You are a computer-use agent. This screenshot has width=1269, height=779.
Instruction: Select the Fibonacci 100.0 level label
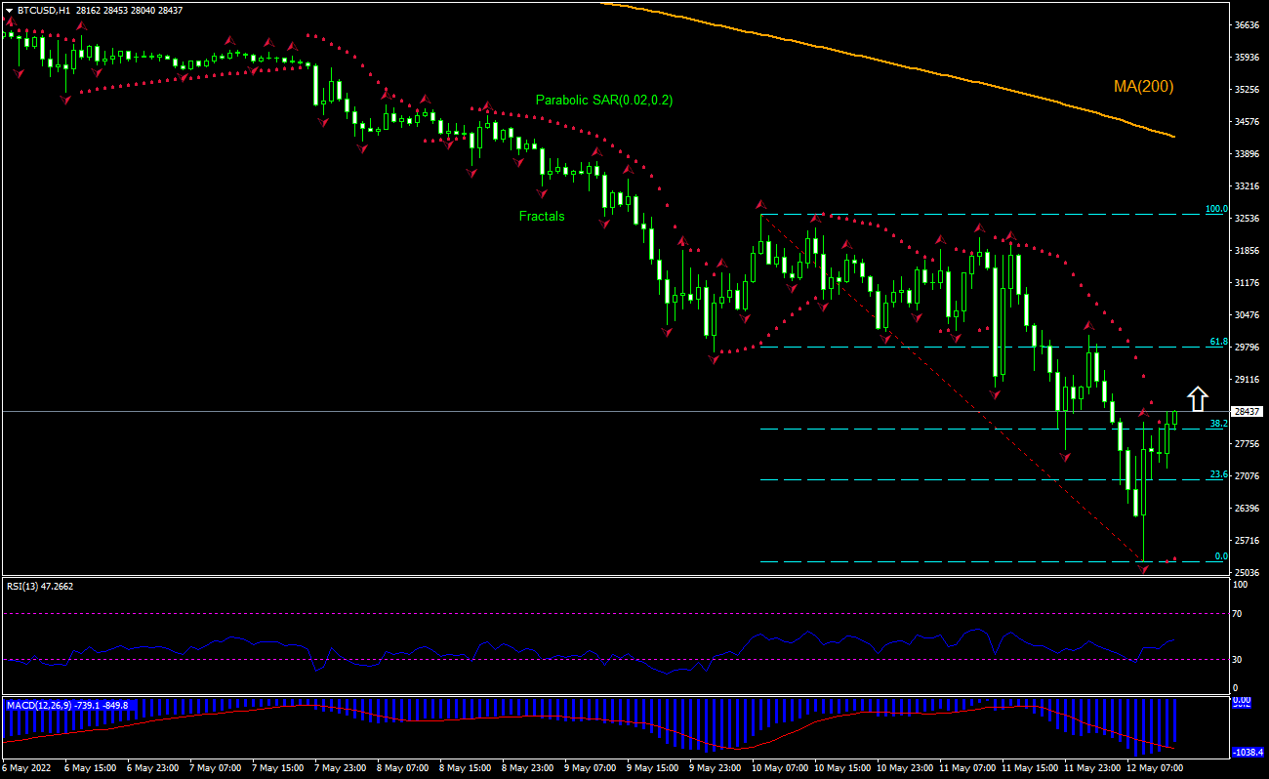[x=1215, y=209]
